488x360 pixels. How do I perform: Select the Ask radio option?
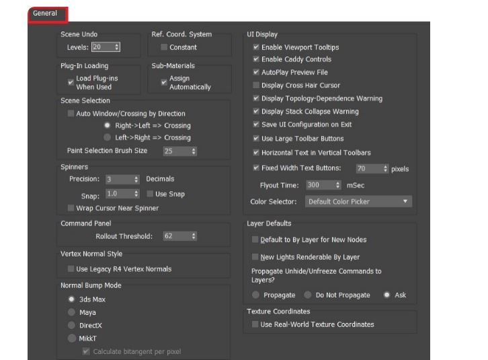pyautogui.click(x=387, y=295)
